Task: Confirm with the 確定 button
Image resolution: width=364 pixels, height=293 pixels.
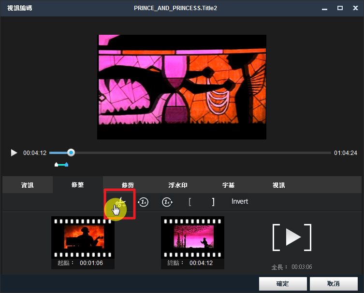Action: click(x=283, y=284)
